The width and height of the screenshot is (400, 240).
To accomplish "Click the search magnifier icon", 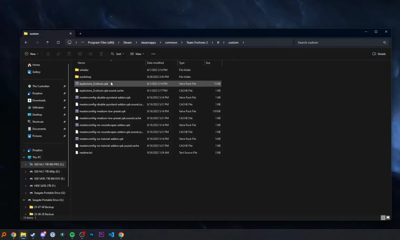I will coord(384,42).
